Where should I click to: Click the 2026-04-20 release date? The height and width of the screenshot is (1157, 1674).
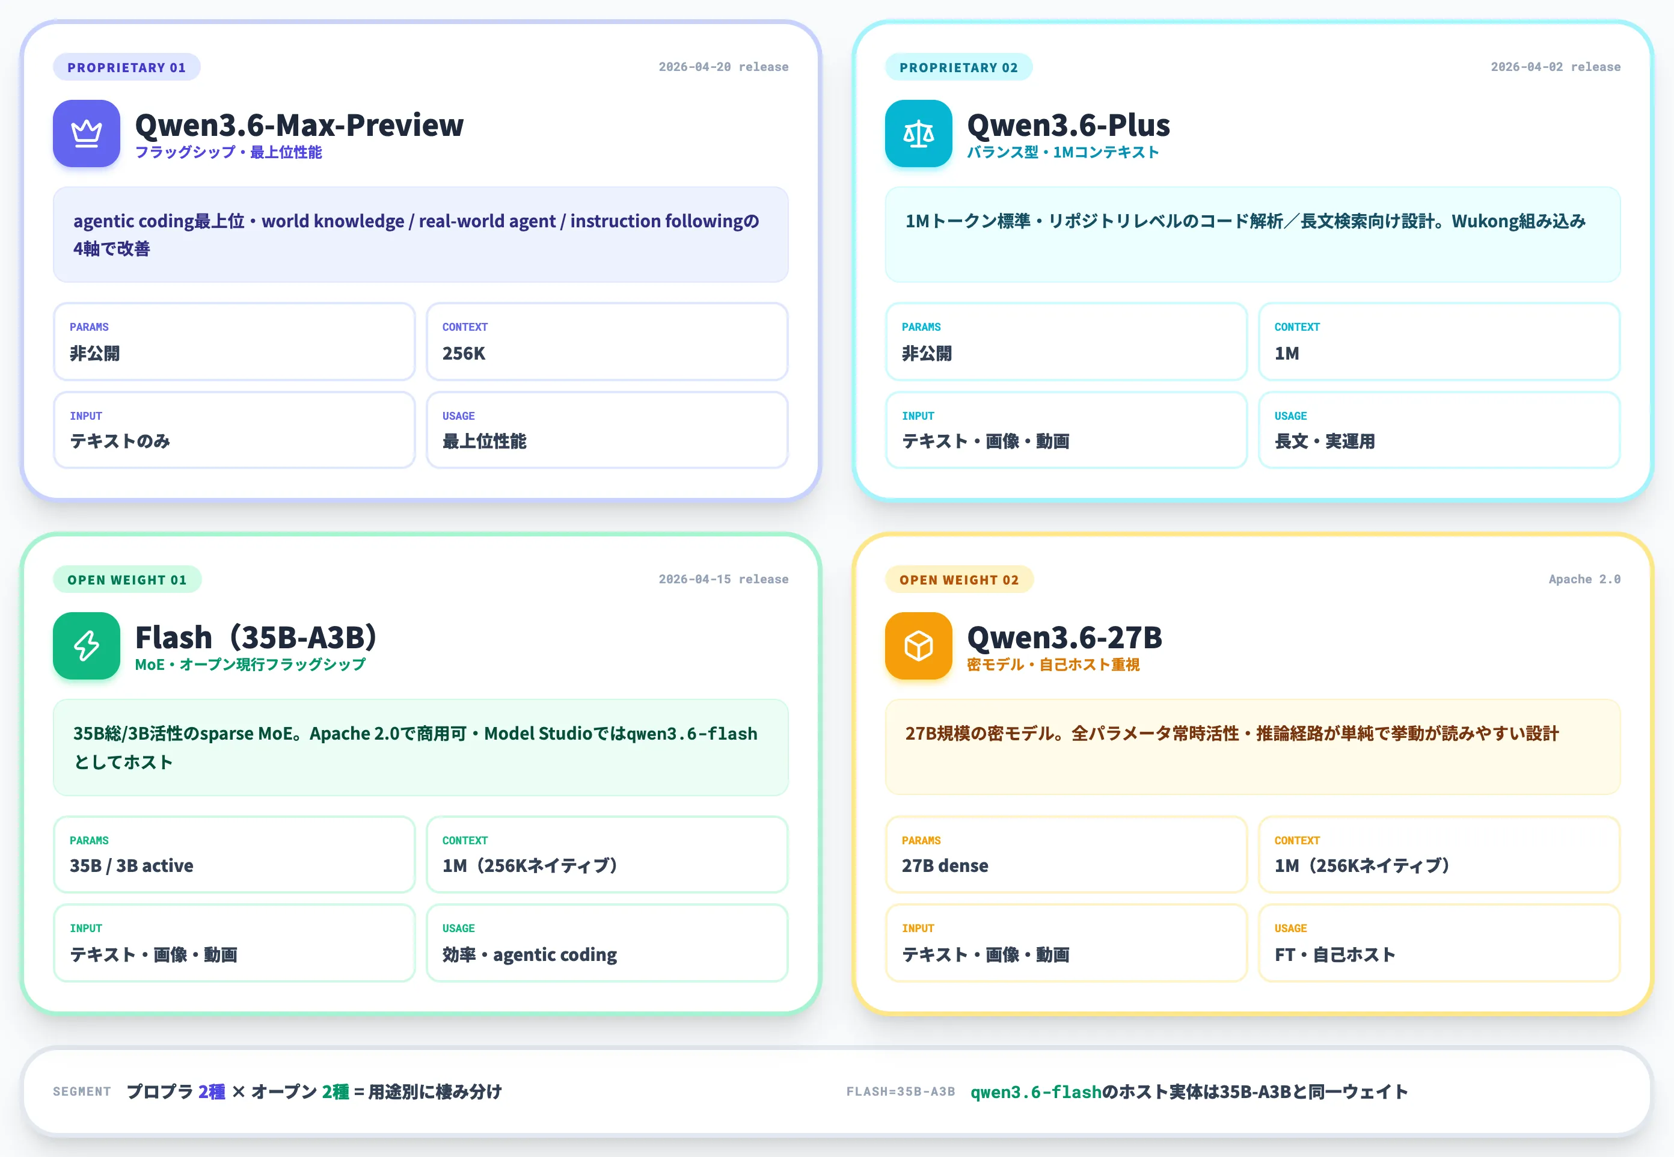click(723, 67)
